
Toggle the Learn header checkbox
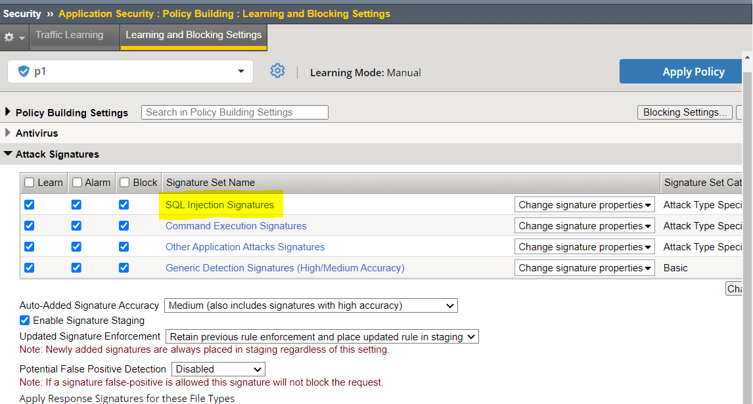coord(29,183)
